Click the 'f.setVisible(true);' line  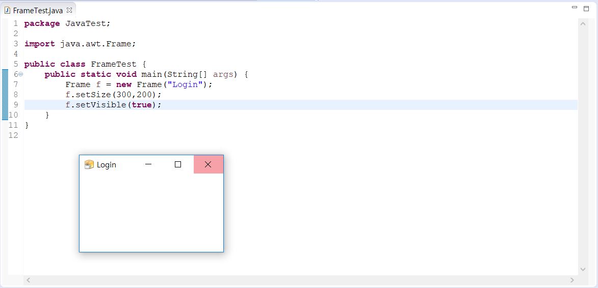(114, 105)
